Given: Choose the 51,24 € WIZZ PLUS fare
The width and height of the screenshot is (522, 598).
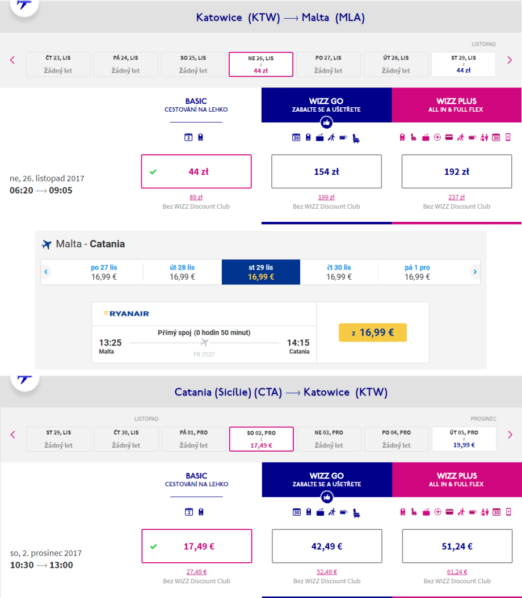Looking at the screenshot, I should coord(456,546).
